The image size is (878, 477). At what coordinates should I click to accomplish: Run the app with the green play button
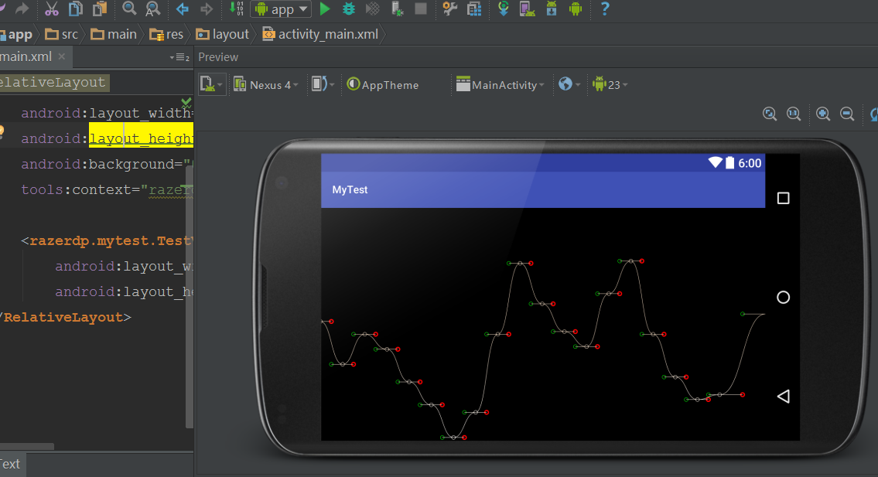tap(325, 9)
